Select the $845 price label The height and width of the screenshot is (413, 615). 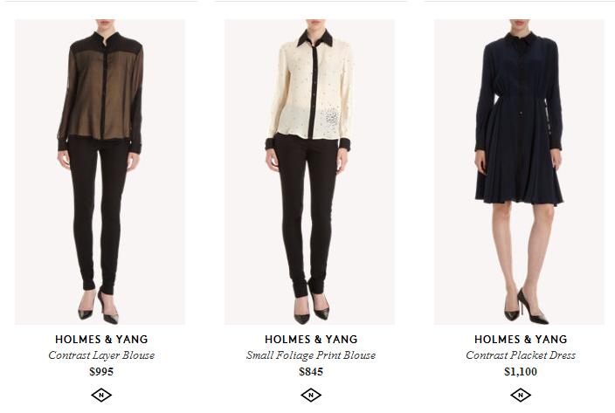311,371
